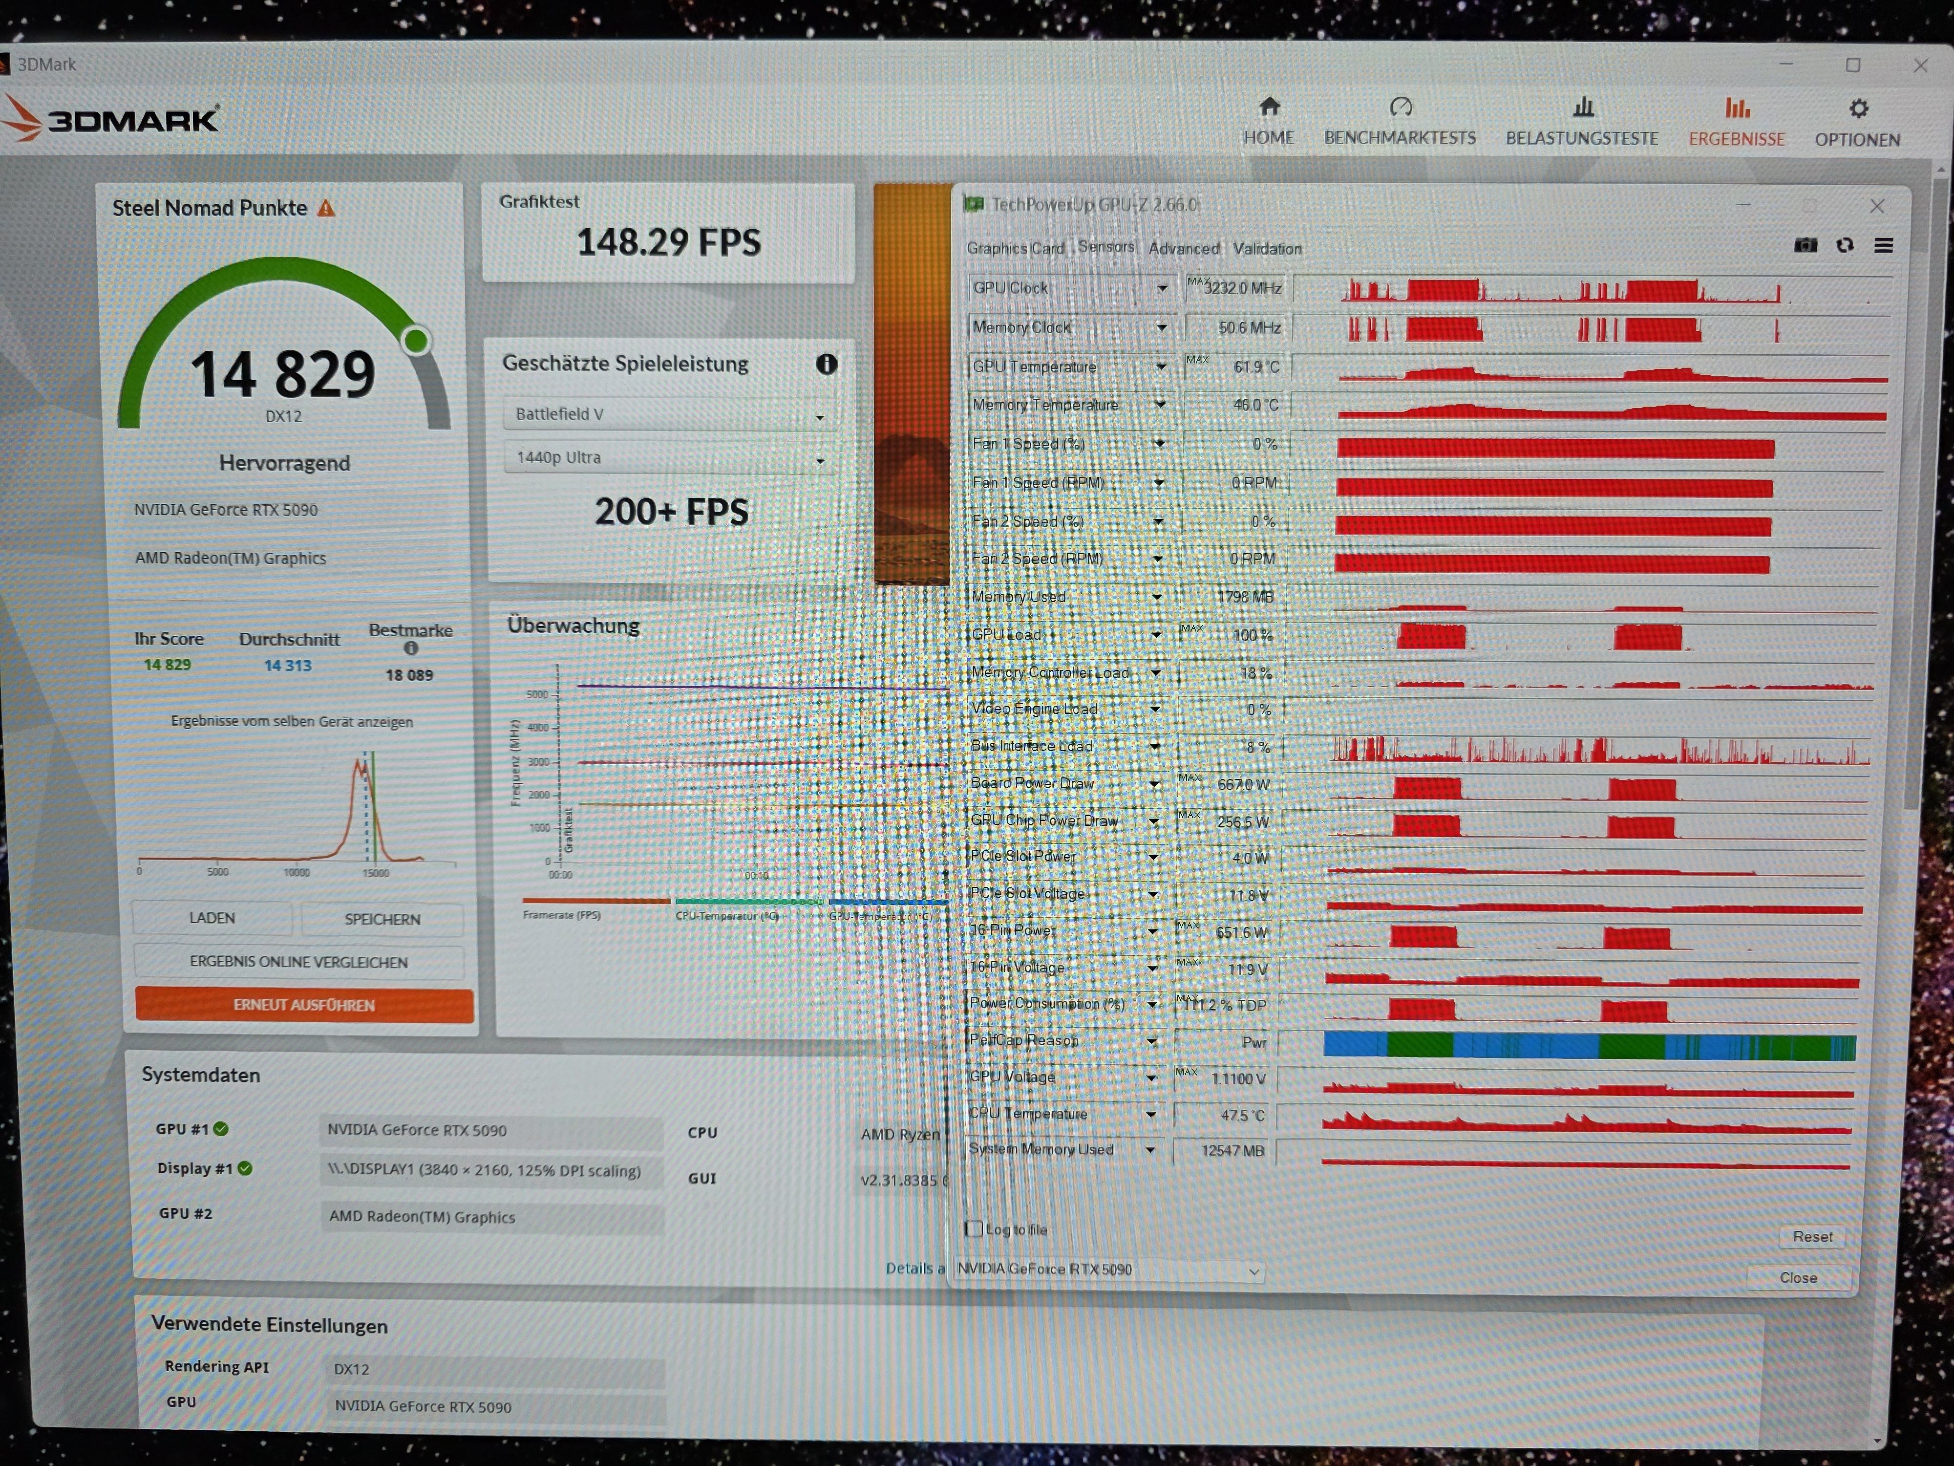Switch to the Graphics Card tab
The image size is (1954, 1466).
pyautogui.click(x=1015, y=248)
